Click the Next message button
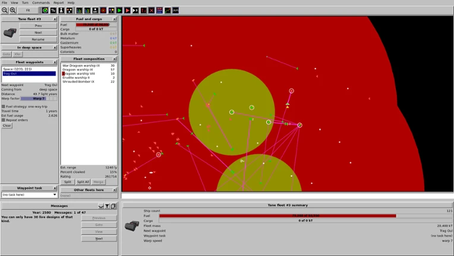 click(99, 239)
